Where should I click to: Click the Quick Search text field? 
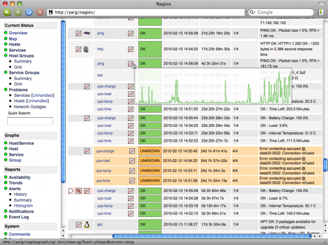[x=30, y=121]
